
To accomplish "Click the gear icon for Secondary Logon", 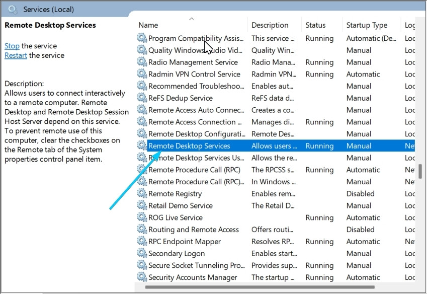I will click(x=142, y=253).
